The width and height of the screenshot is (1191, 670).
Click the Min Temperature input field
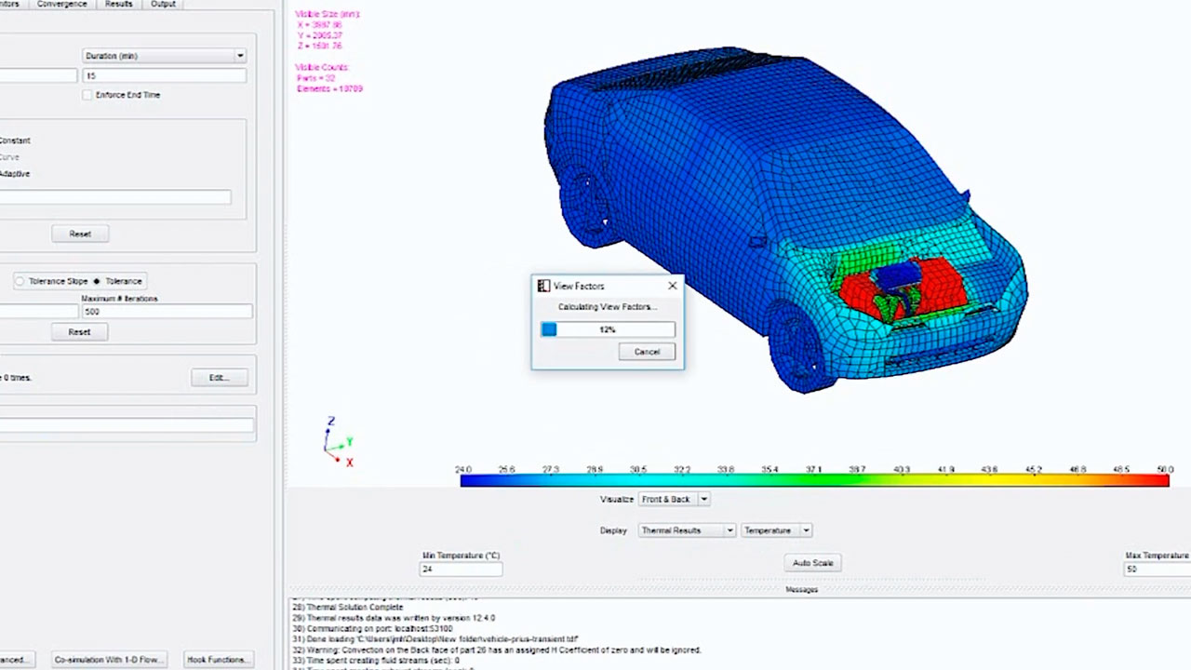(461, 569)
